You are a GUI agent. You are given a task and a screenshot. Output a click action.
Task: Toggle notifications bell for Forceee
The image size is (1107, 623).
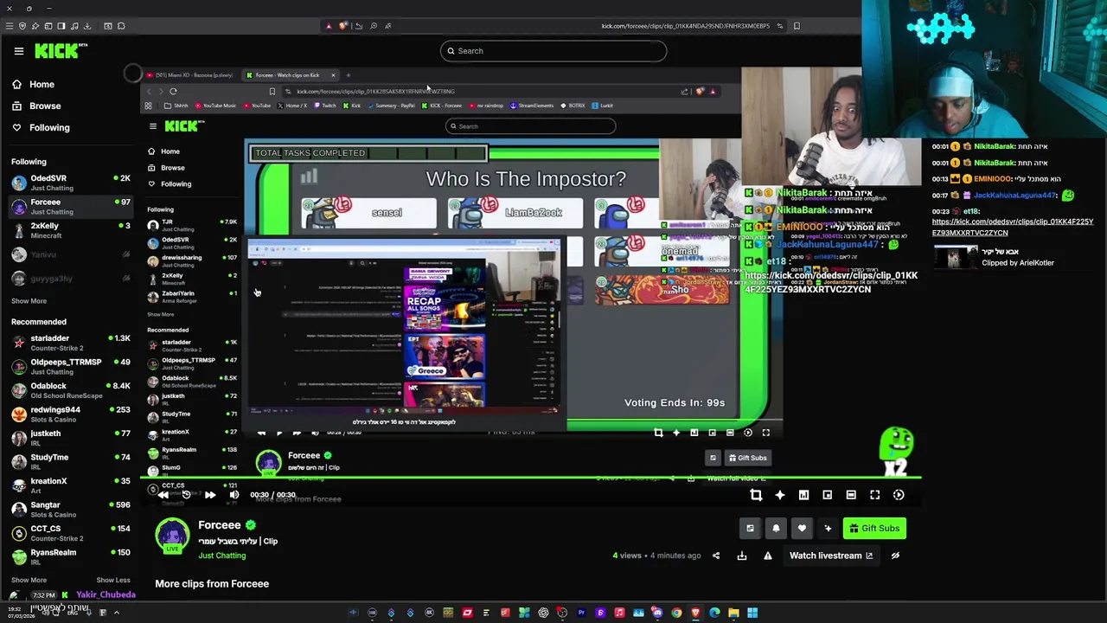[x=776, y=529]
